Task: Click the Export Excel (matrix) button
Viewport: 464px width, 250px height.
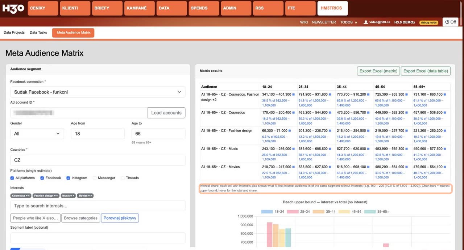Action: [x=378, y=71]
